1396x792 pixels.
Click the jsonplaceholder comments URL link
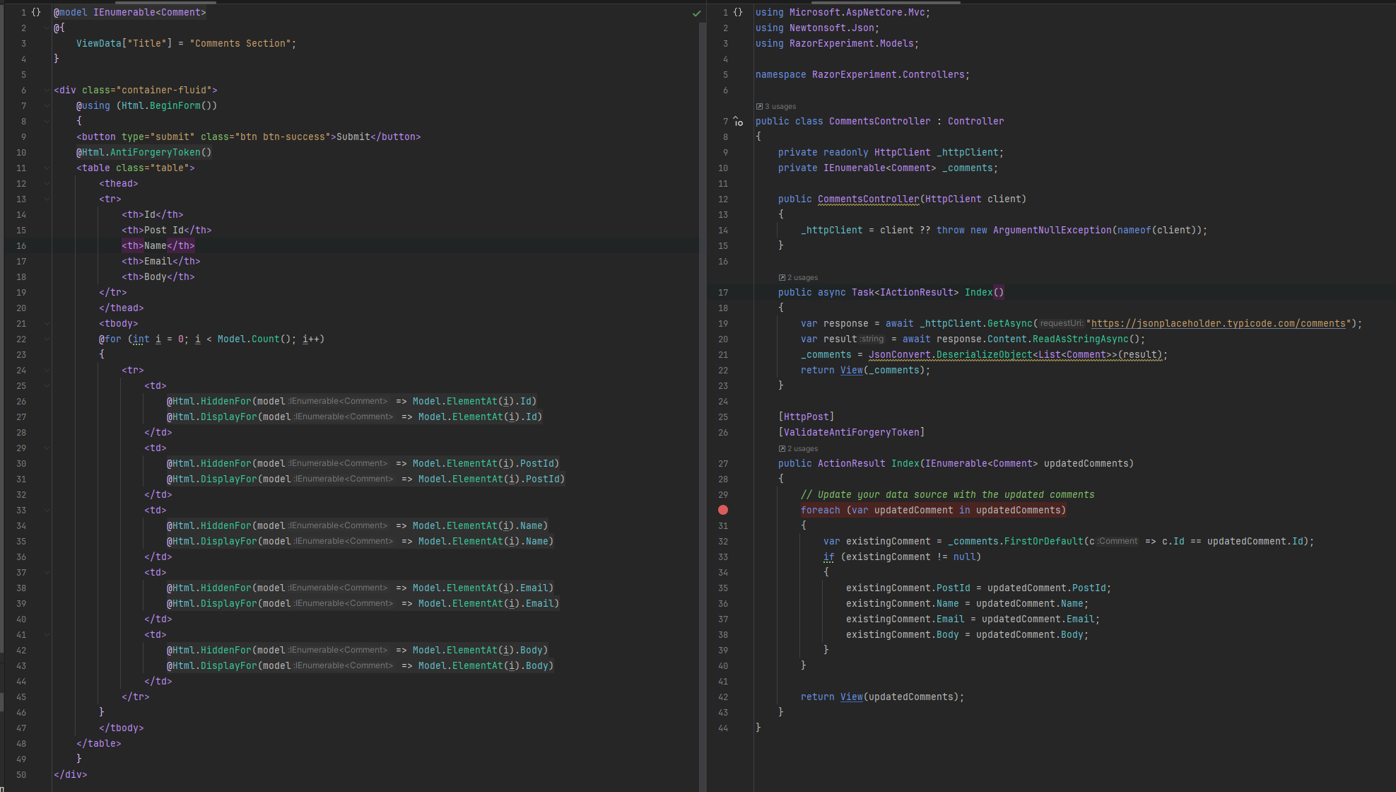pyautogui.click(x=1218, y=324)
